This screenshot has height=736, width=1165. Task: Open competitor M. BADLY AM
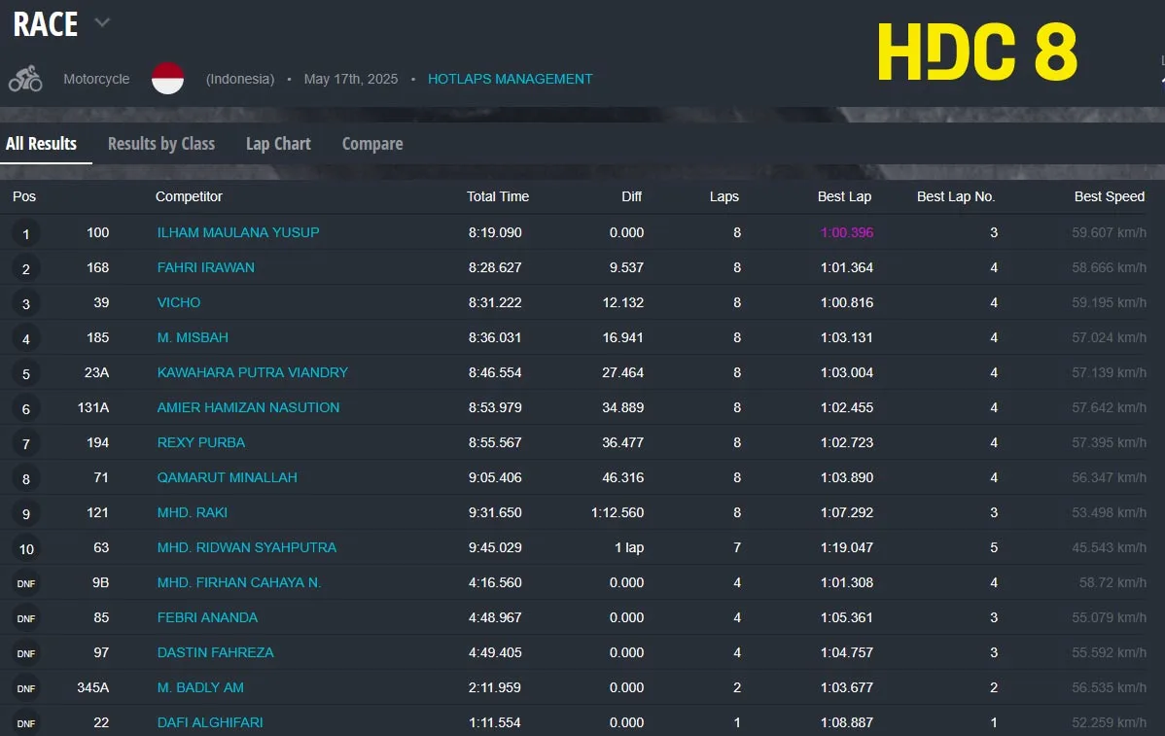point(200,687)
